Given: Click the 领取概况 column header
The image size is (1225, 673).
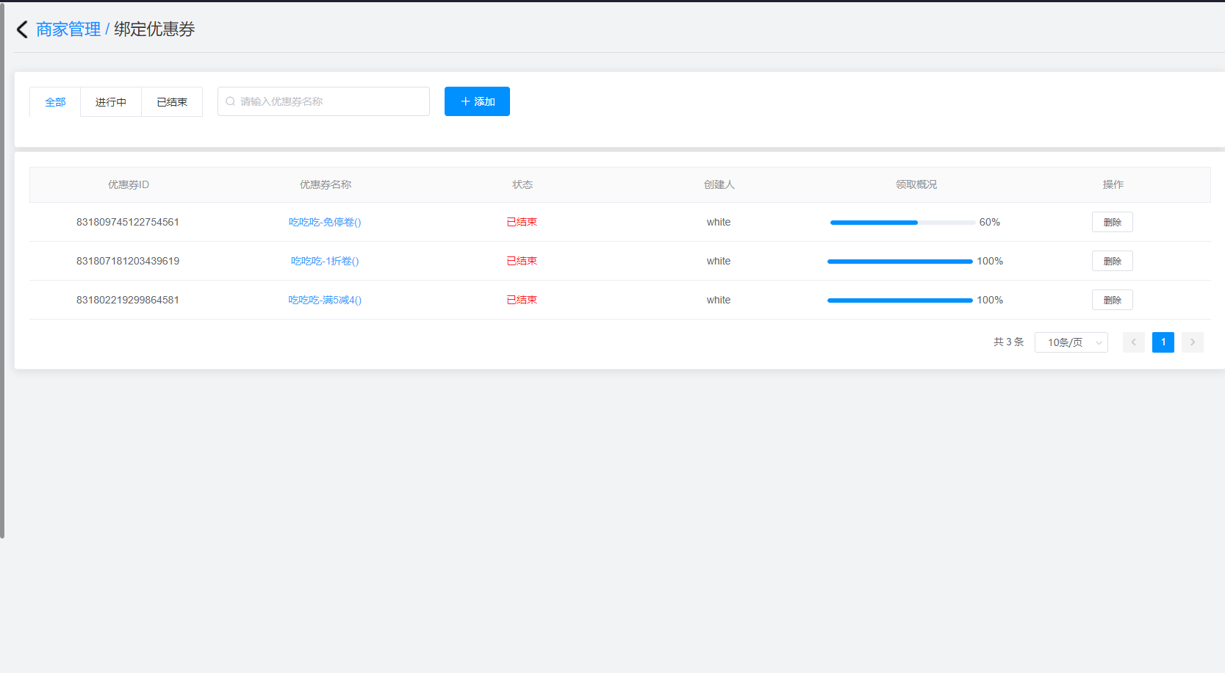Looking at the screenshot, I should click(916, 184).
